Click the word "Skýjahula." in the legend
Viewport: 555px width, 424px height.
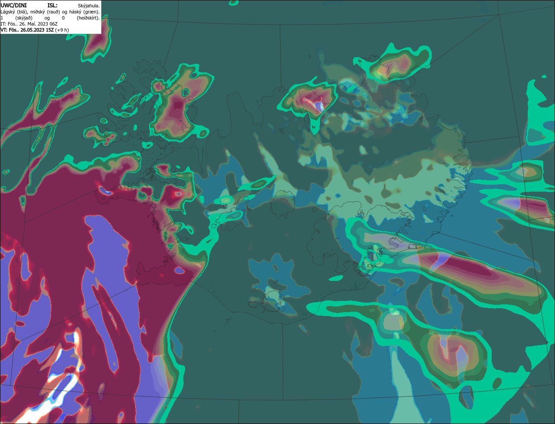pyautogui.click(x=88, y=6)
